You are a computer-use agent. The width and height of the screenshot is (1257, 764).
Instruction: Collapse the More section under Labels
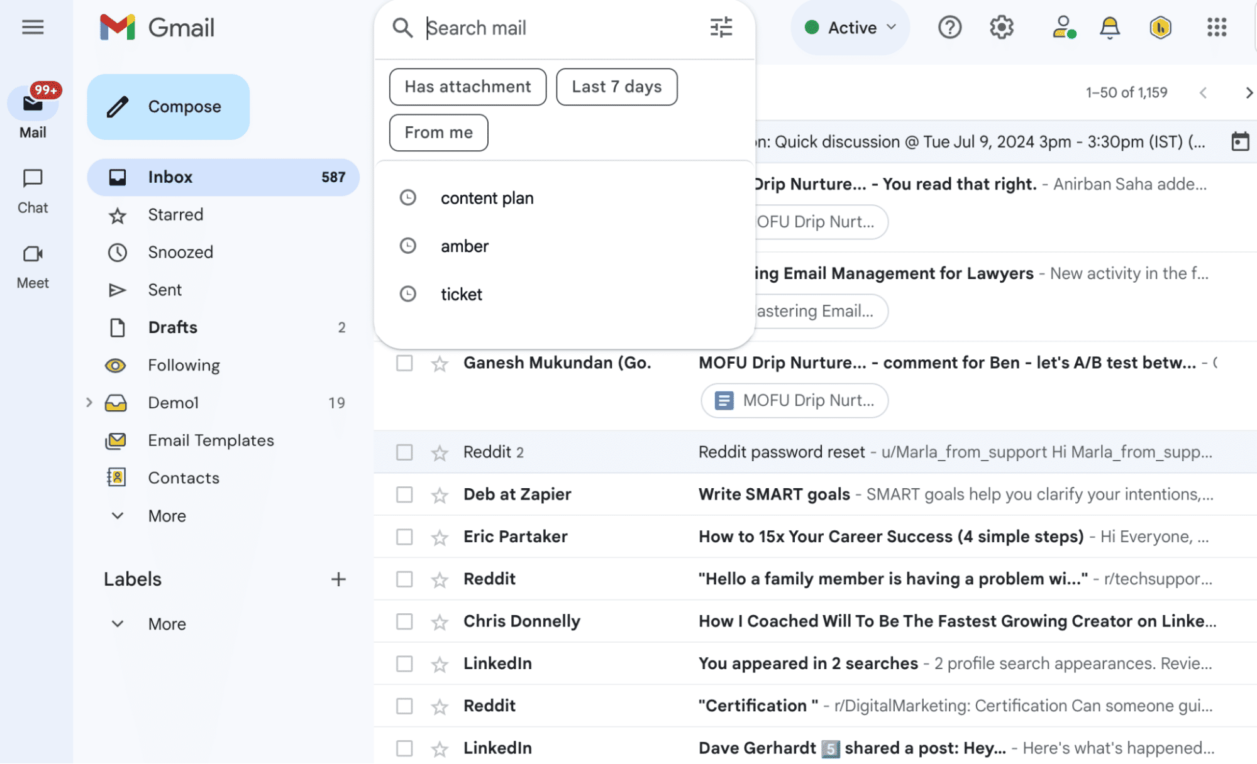point(118,623)
